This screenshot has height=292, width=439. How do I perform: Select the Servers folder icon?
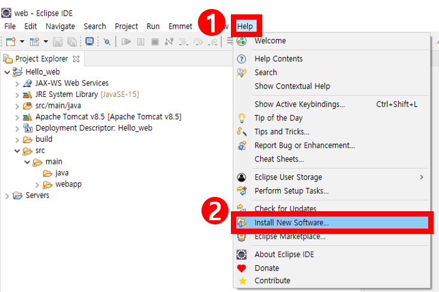pyautogui.click(x=17, y=195)
